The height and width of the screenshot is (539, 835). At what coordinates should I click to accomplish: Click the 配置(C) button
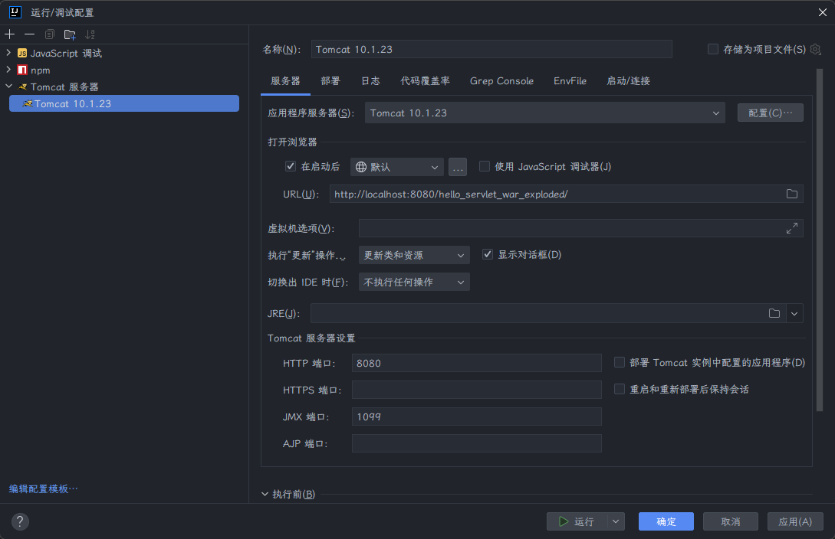click(x=770, y=113)
